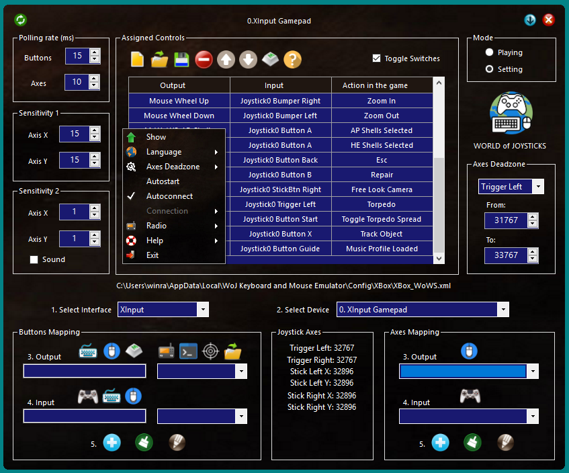The width and height of the screenshot is (569, 473).
Task: Click the green refresh button at top left
Action: 20,20
